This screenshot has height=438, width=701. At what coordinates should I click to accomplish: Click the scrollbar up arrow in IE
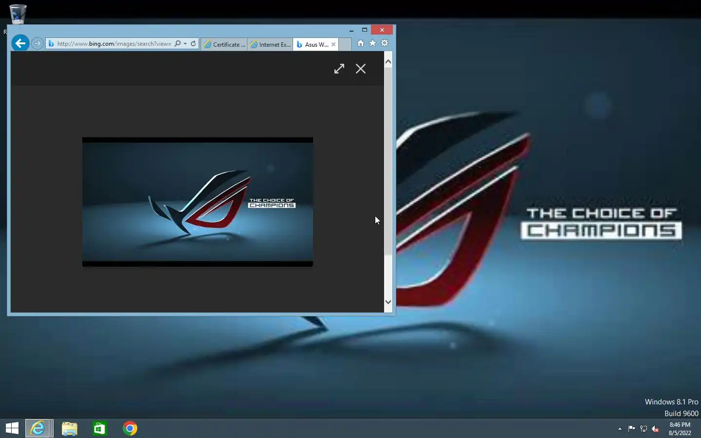coord(388,62)
